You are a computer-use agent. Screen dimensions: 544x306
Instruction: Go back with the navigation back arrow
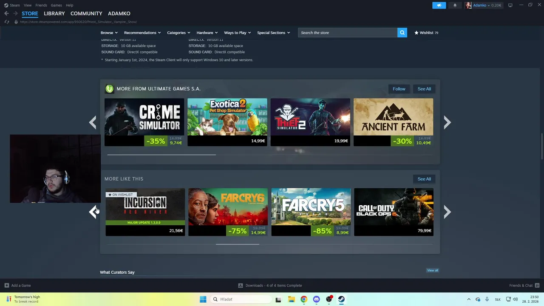click(x=6, y=14)
